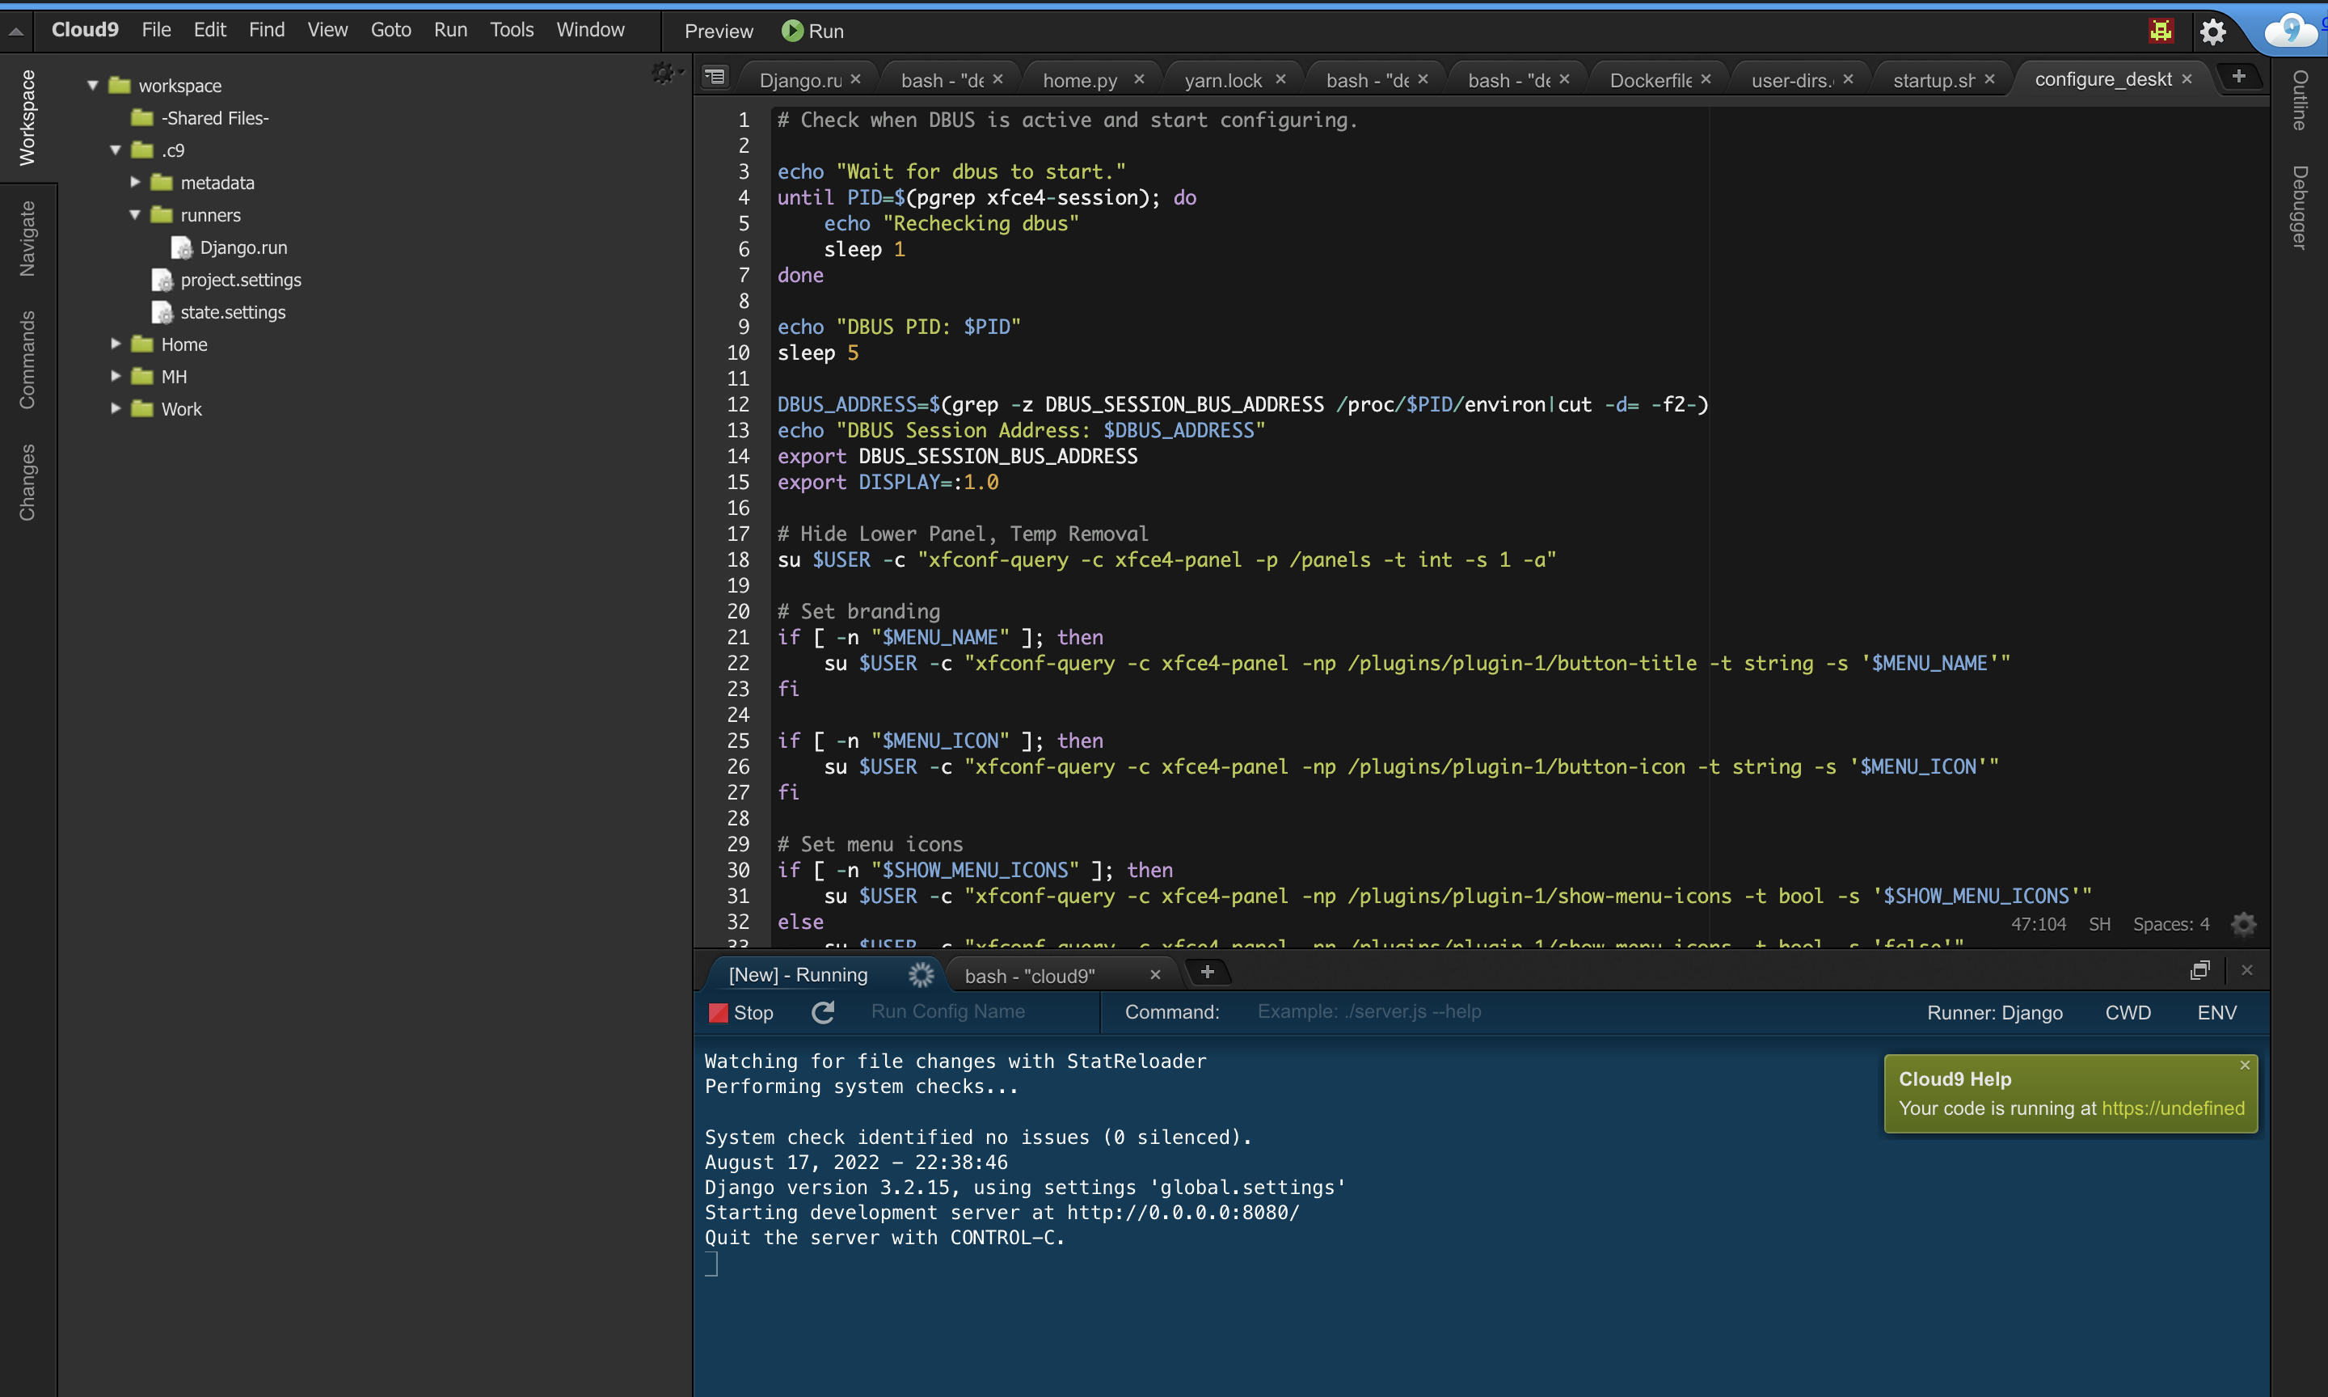This screenshot has width=2328, height=1397.
Task: Collapse the runners folder
Action: click(136, 214)
